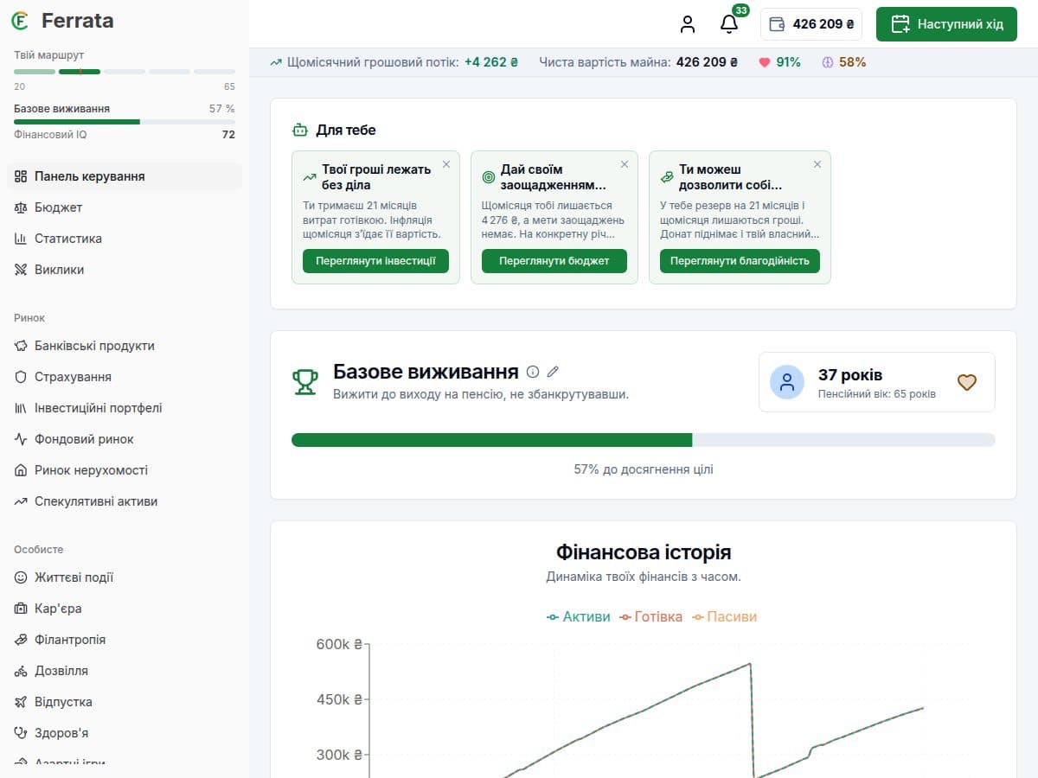
Task: Click Переглянути інвестиції button
Action: click(x=375, y=261)
